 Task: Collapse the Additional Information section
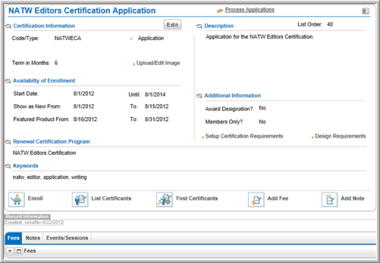199,96
